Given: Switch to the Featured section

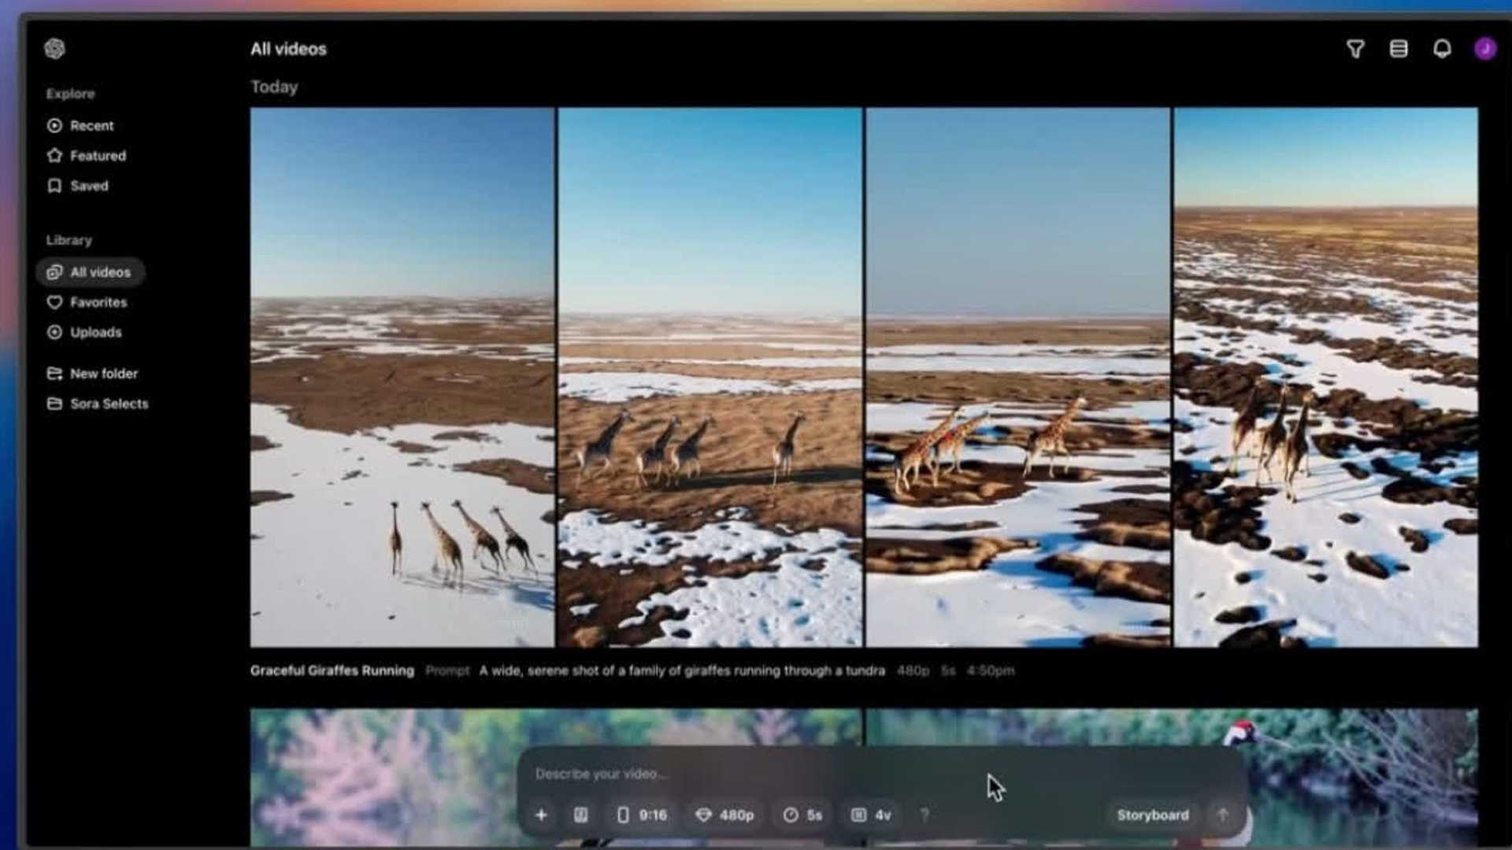Looking at the screenshot, I should click(x=98, y=155).
